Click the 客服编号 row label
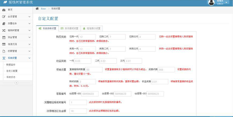The height and width of the screenshot is (117, 233). click(61, 94)
